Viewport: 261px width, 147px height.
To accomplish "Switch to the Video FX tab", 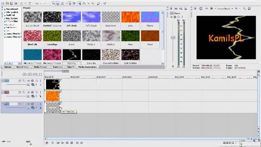I will click(71, 67).
